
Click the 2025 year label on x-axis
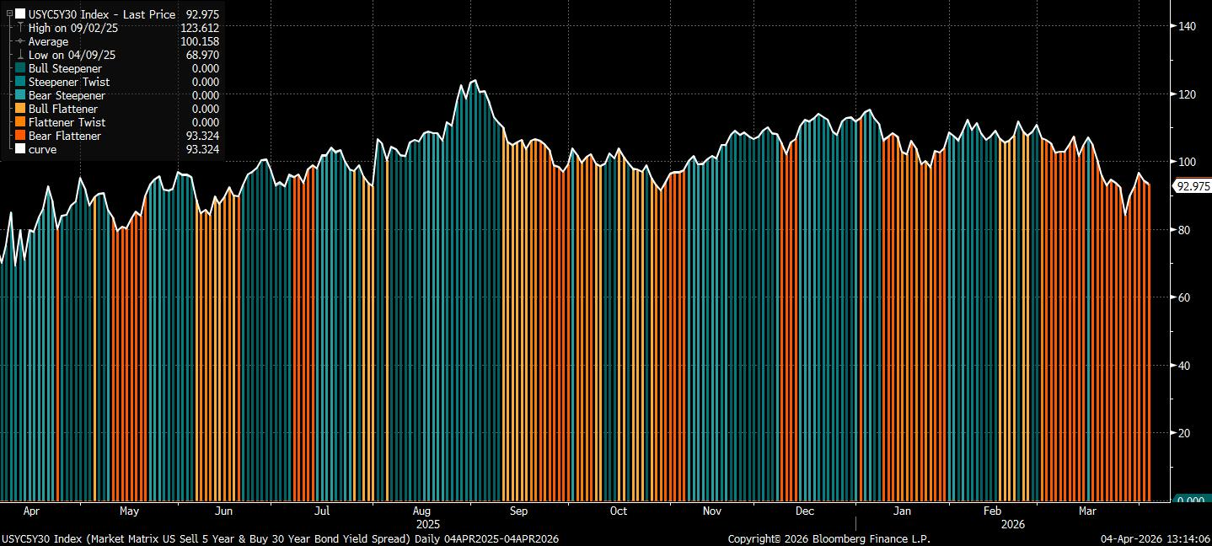pyautogui.click(x=428, y=523)
